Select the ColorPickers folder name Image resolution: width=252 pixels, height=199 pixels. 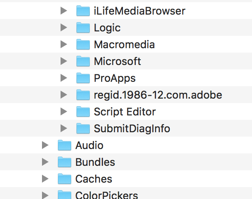click(107, 195)
